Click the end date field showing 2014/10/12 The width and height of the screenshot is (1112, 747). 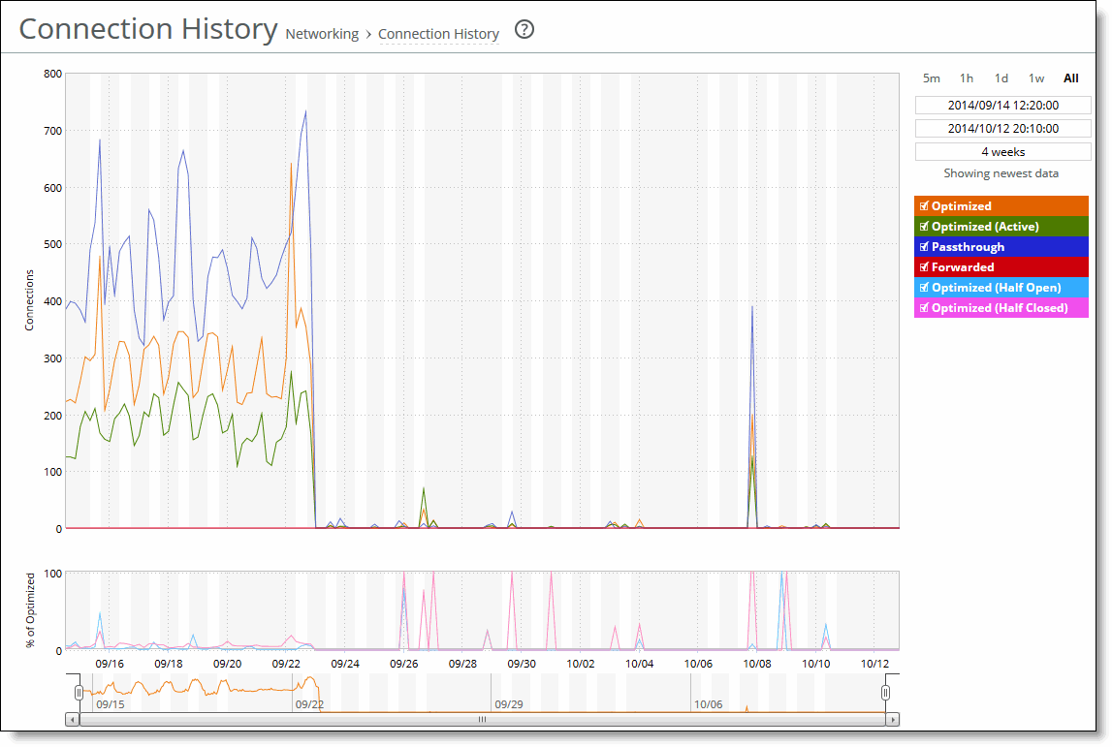[1002, 127]
